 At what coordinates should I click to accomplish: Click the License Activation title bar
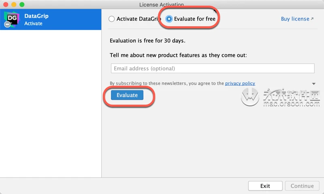pos(161,4)
